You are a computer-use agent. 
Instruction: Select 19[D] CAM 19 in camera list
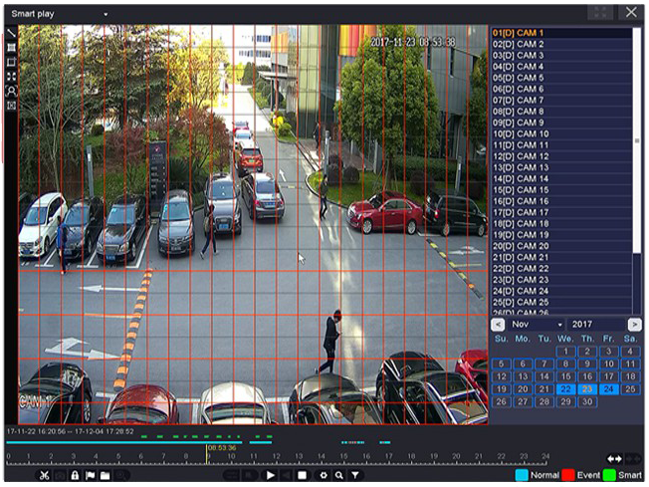561,235
